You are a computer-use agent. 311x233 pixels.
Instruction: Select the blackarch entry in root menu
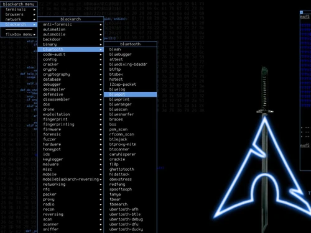(x=19, y=24)
